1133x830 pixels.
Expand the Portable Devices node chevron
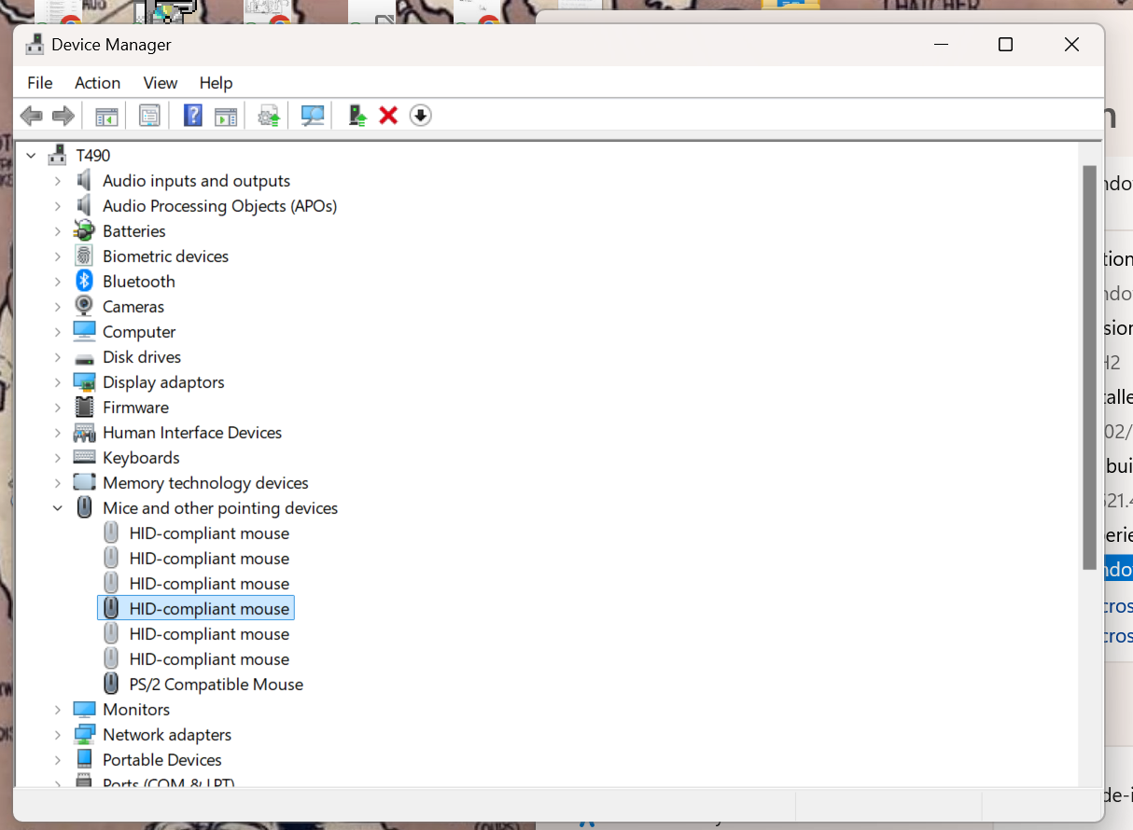pyautogui.click(x=58, y=760)
